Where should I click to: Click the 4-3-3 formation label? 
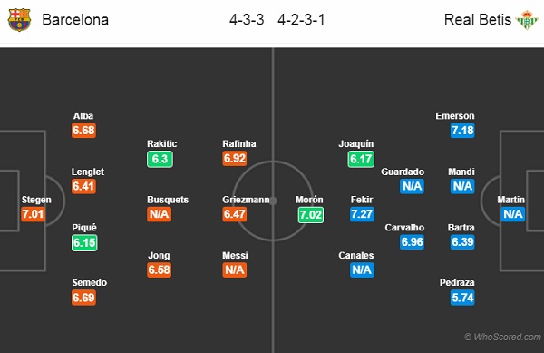(247, 20)
